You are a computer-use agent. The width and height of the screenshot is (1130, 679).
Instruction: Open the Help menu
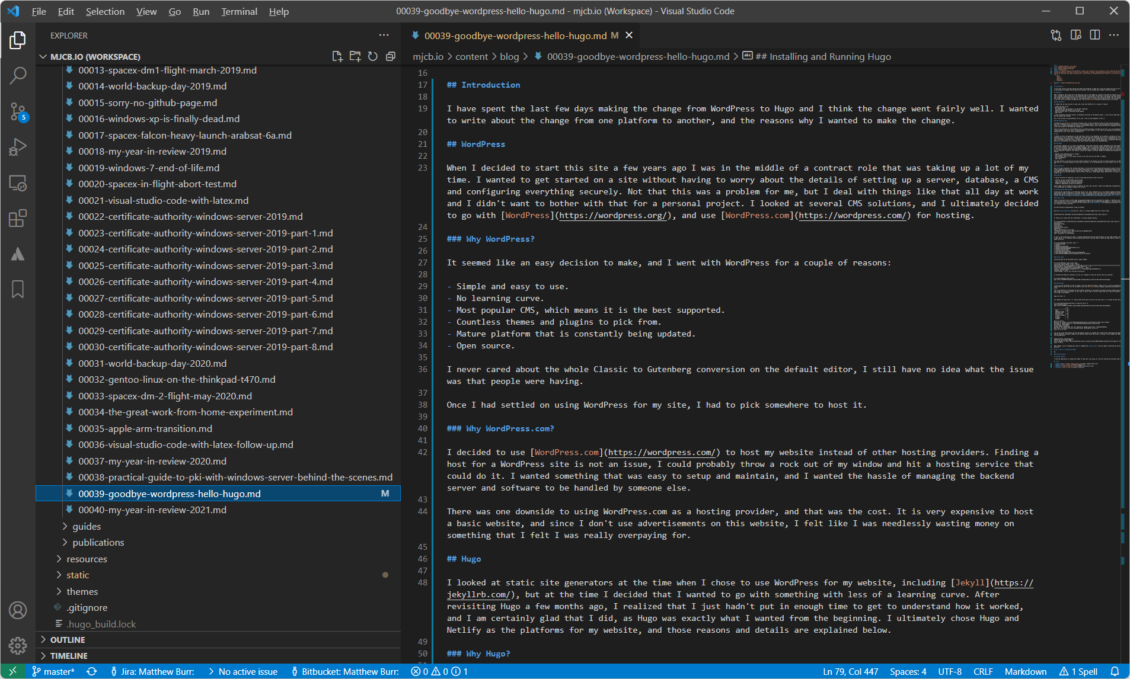coord(279,11)
